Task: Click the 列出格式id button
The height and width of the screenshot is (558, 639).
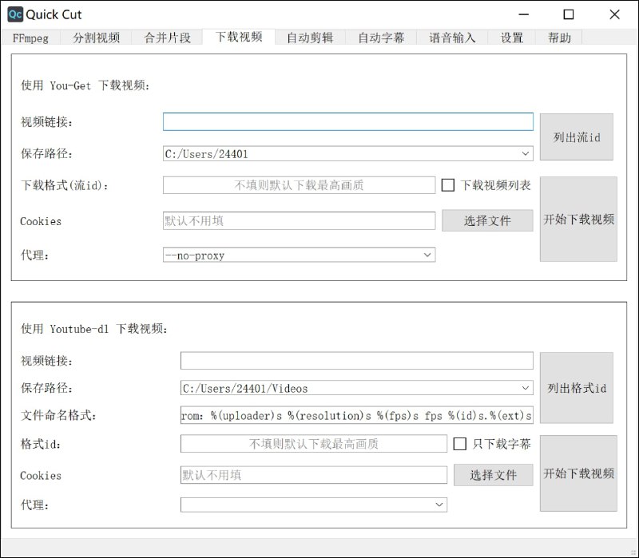Action: coord(577,388)
